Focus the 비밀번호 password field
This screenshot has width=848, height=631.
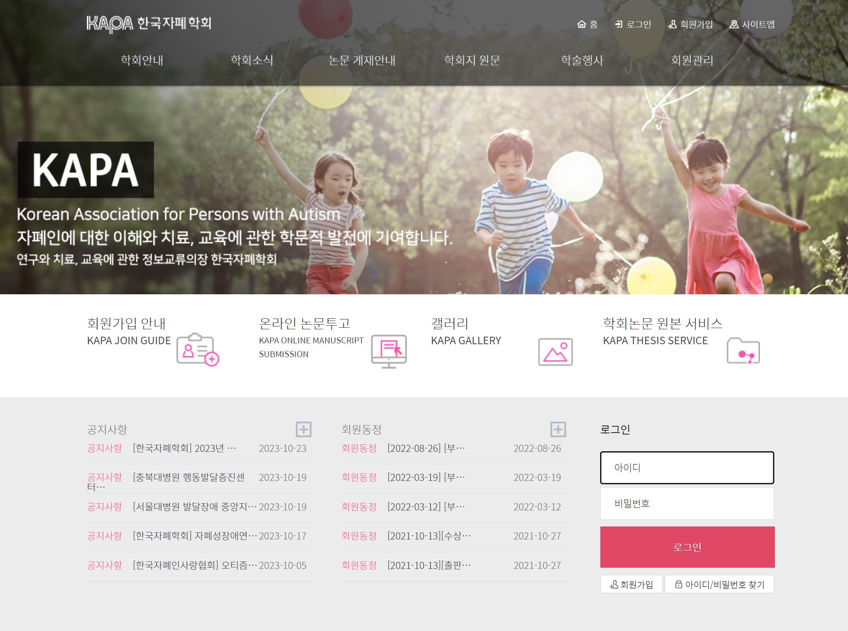coord(687,503)
